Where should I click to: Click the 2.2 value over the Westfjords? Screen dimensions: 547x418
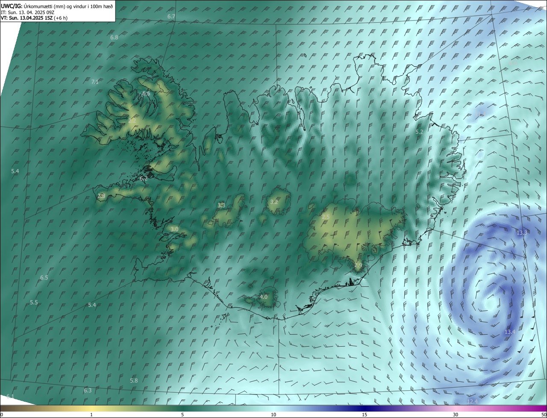pyautogui.click(x=132, y=121)
